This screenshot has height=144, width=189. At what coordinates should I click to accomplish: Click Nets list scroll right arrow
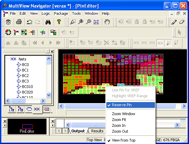43,101
